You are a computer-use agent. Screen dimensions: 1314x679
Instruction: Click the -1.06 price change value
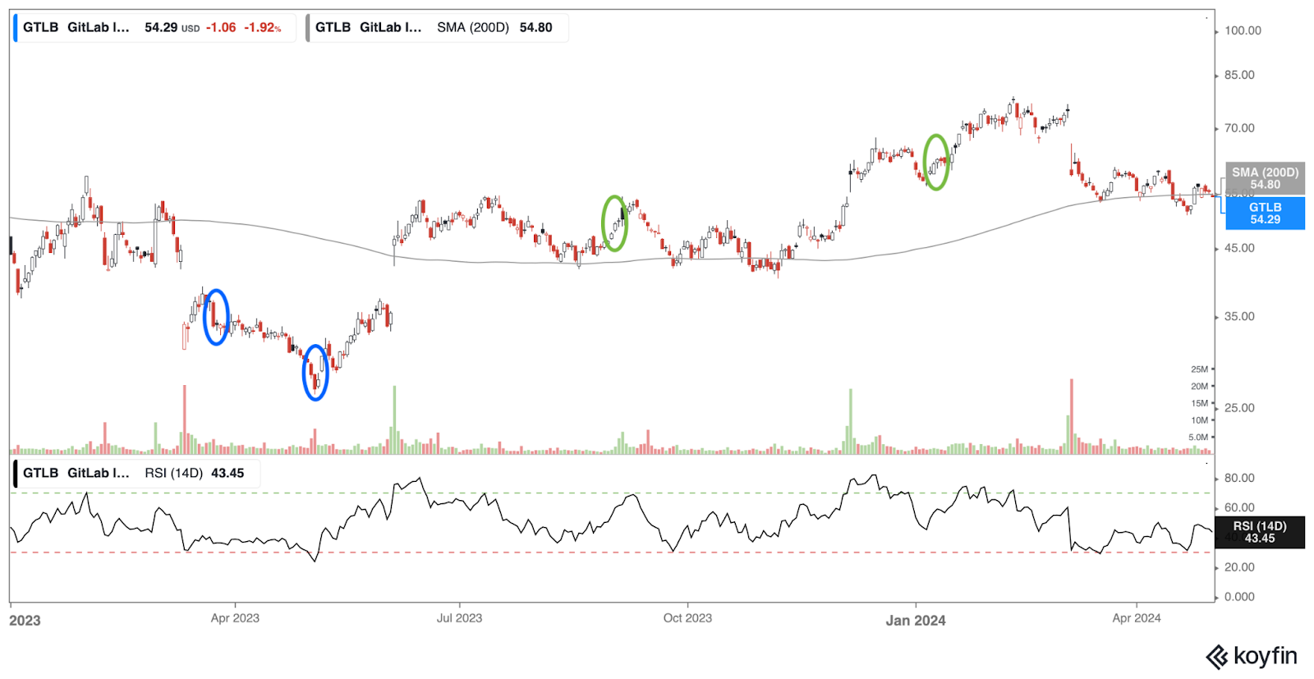221,27
